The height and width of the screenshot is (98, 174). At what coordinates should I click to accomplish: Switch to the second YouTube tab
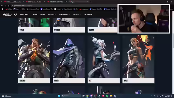tap(35, 2)
